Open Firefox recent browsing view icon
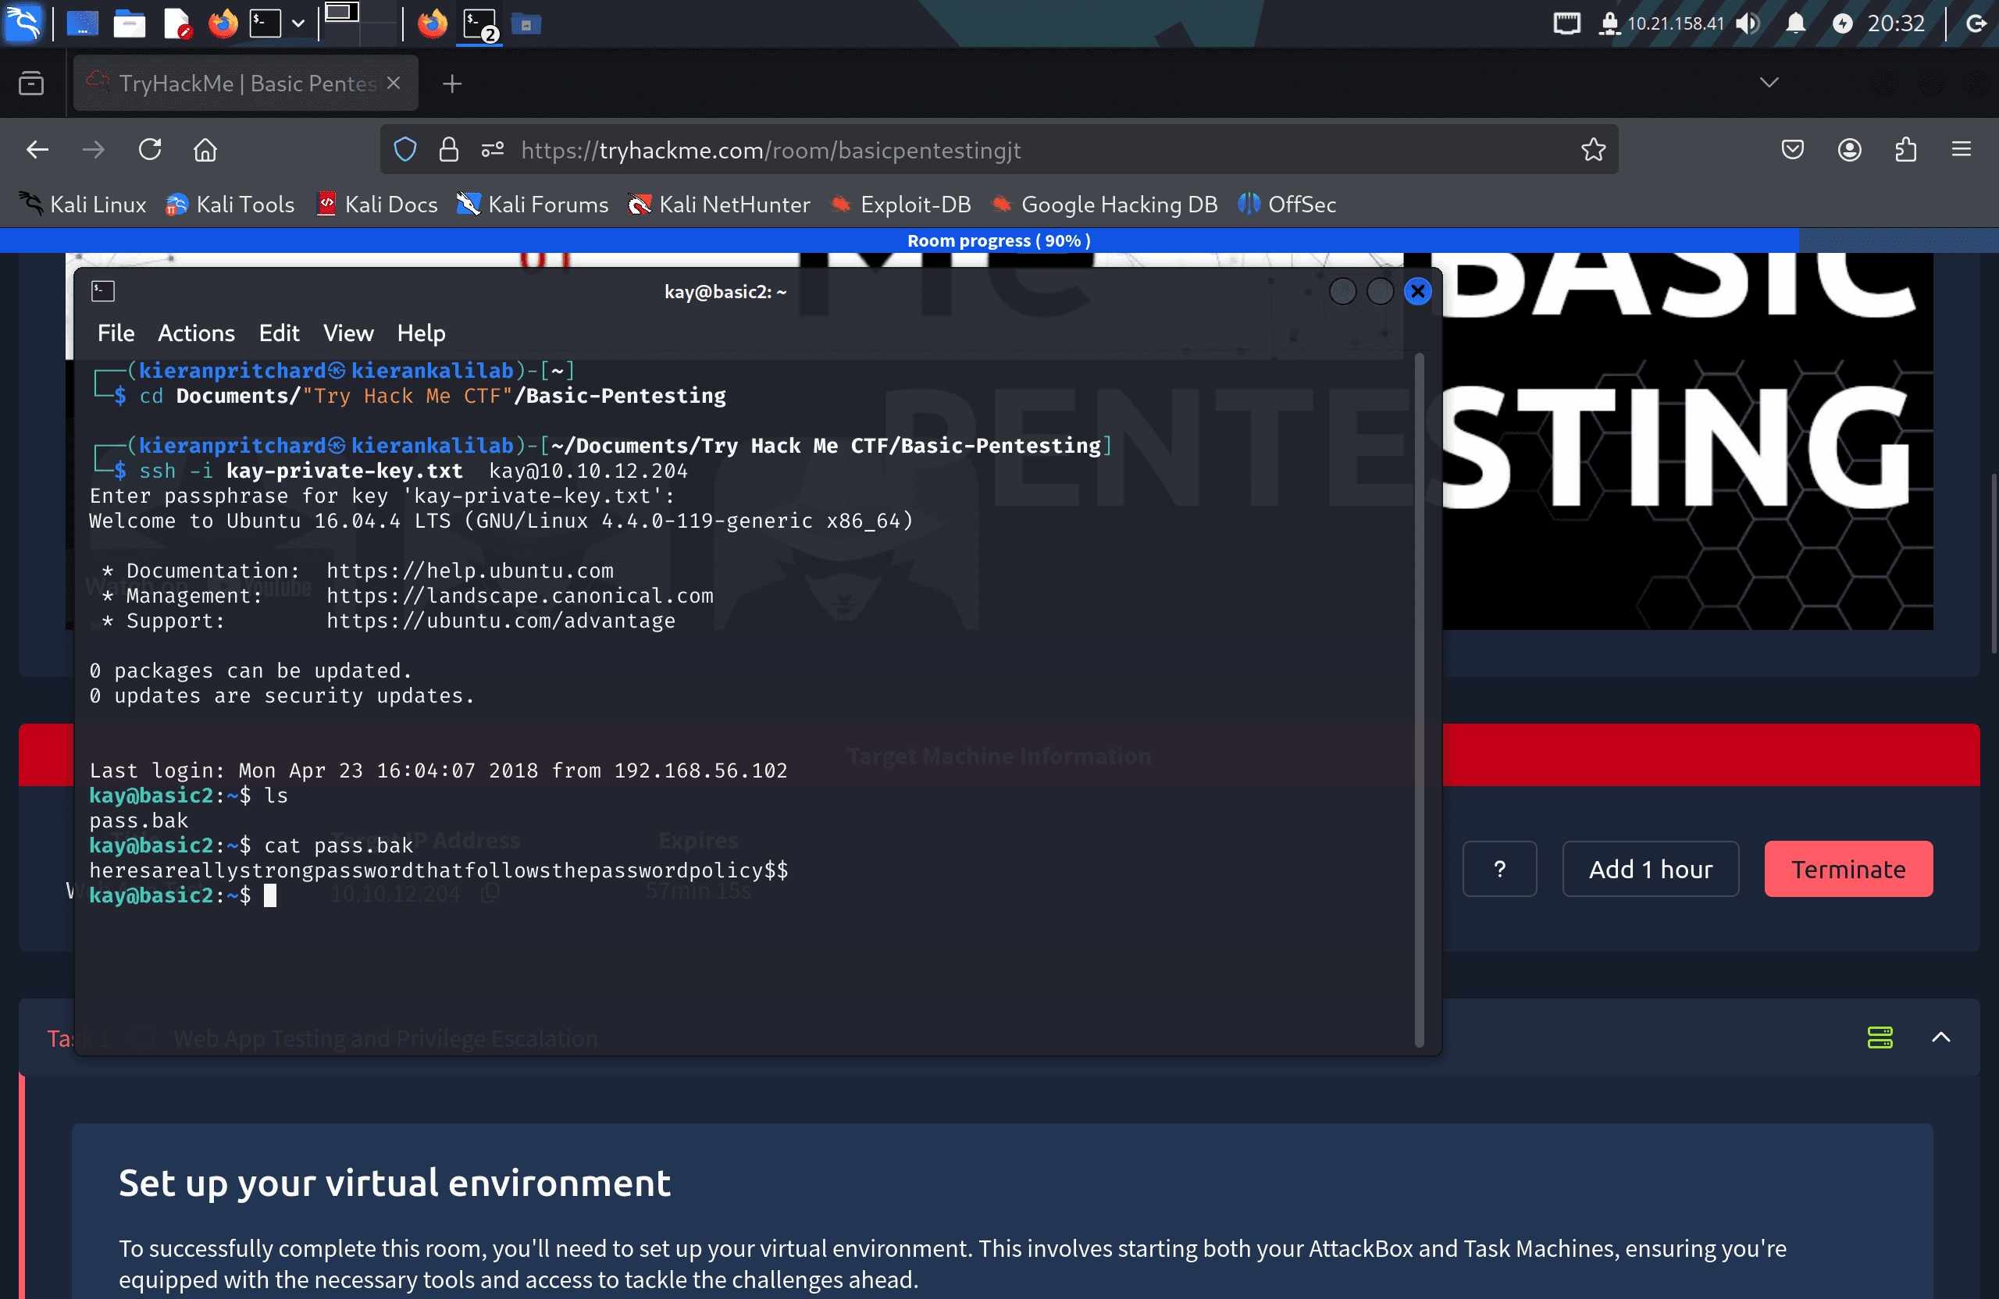 pos(31,83)
